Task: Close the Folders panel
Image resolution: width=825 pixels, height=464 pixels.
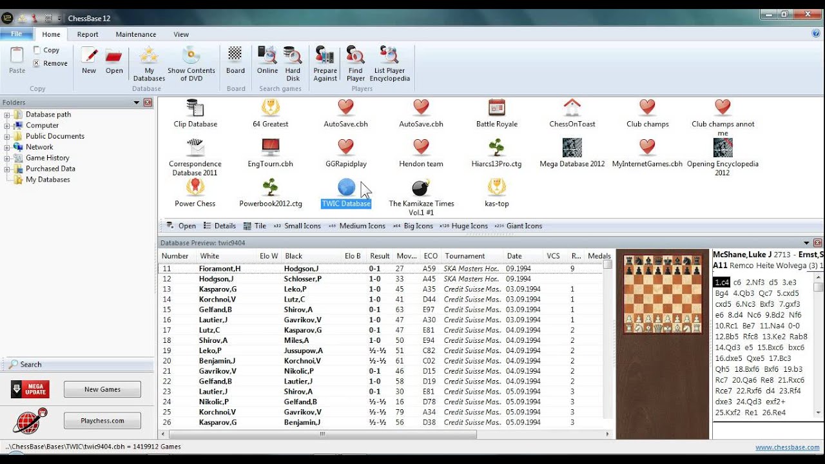Action: pyautogui.click(x=148, y=102)
